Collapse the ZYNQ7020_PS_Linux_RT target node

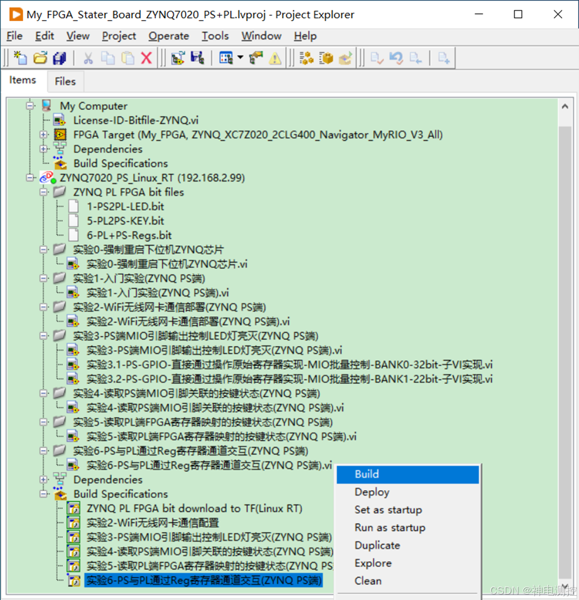coord(30,177)
